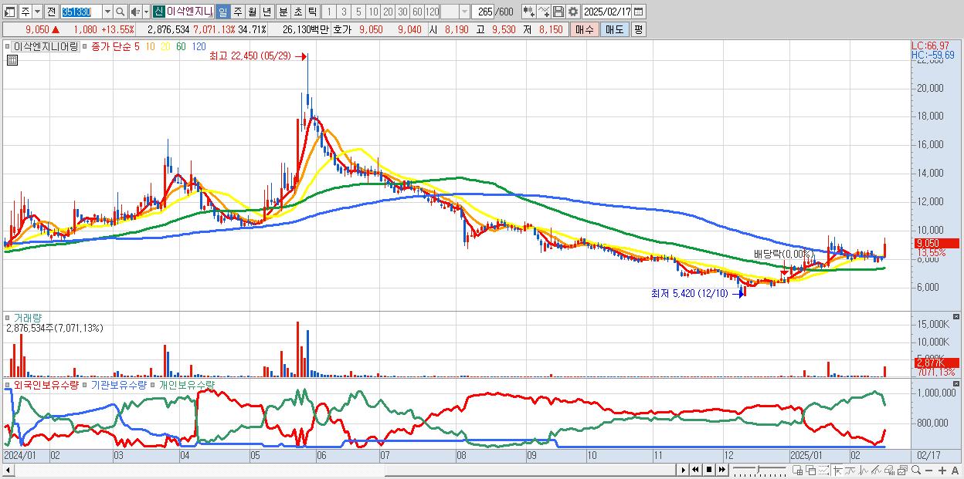Switch to minute chart with 분

pos(283,12)
